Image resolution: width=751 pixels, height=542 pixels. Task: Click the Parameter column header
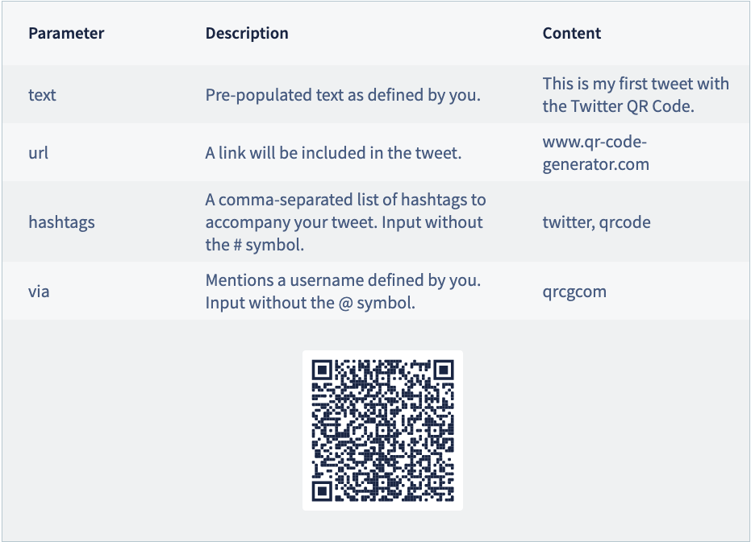point(66,33)
